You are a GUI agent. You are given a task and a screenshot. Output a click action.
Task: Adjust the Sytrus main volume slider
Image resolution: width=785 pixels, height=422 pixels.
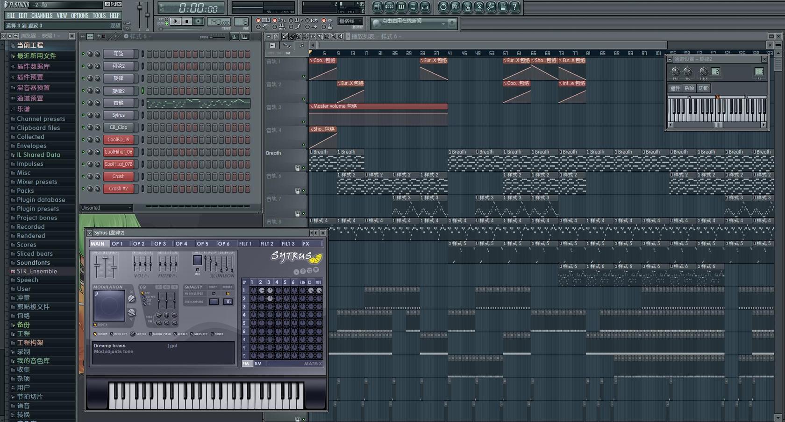[97, 266]
